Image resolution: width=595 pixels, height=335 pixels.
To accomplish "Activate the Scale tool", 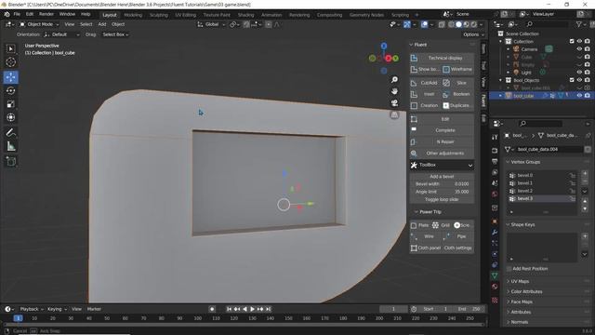I will pos(11,104).
